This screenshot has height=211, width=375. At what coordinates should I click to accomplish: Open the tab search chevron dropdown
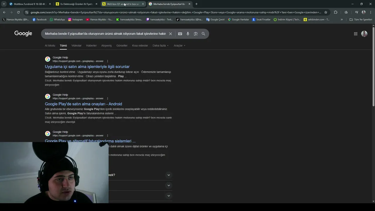(4, 4)
